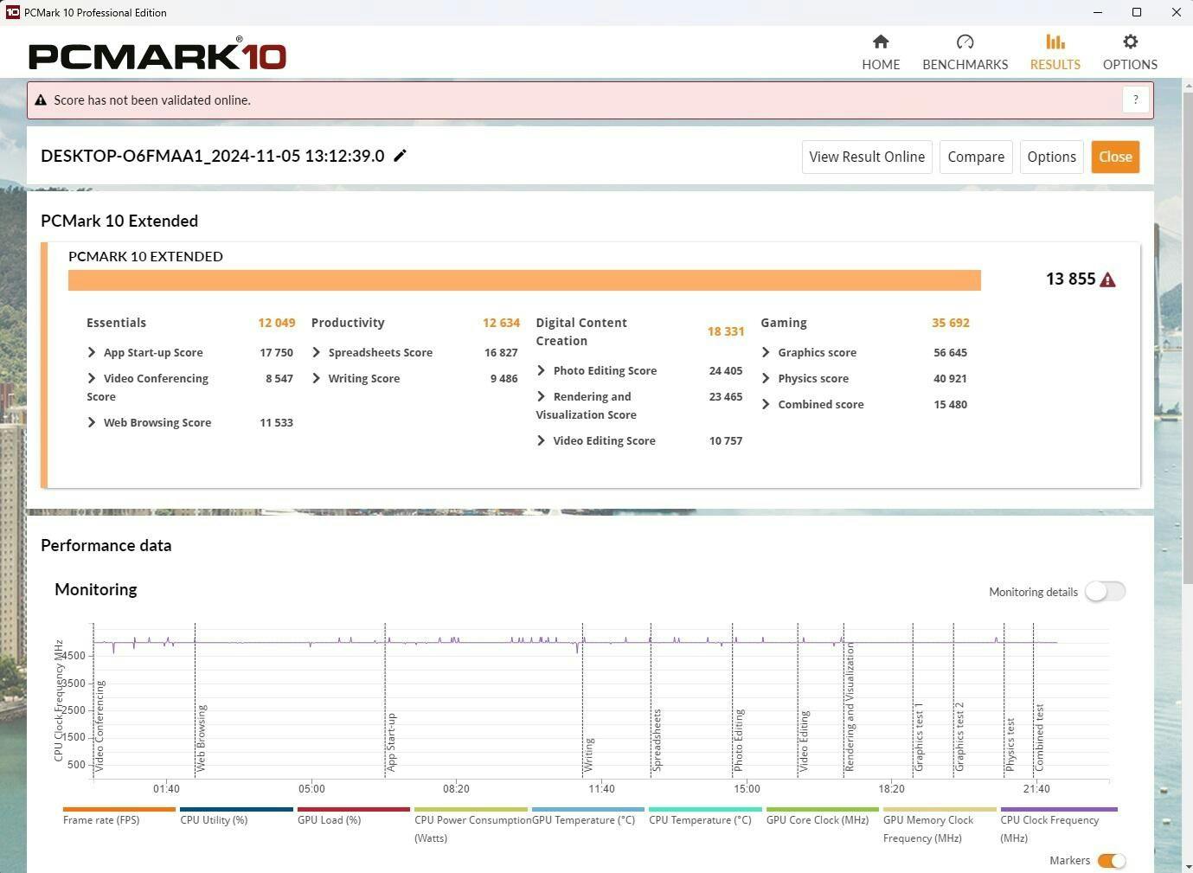Click the orange PCMark 10 Extended score bar

(524, 279)
